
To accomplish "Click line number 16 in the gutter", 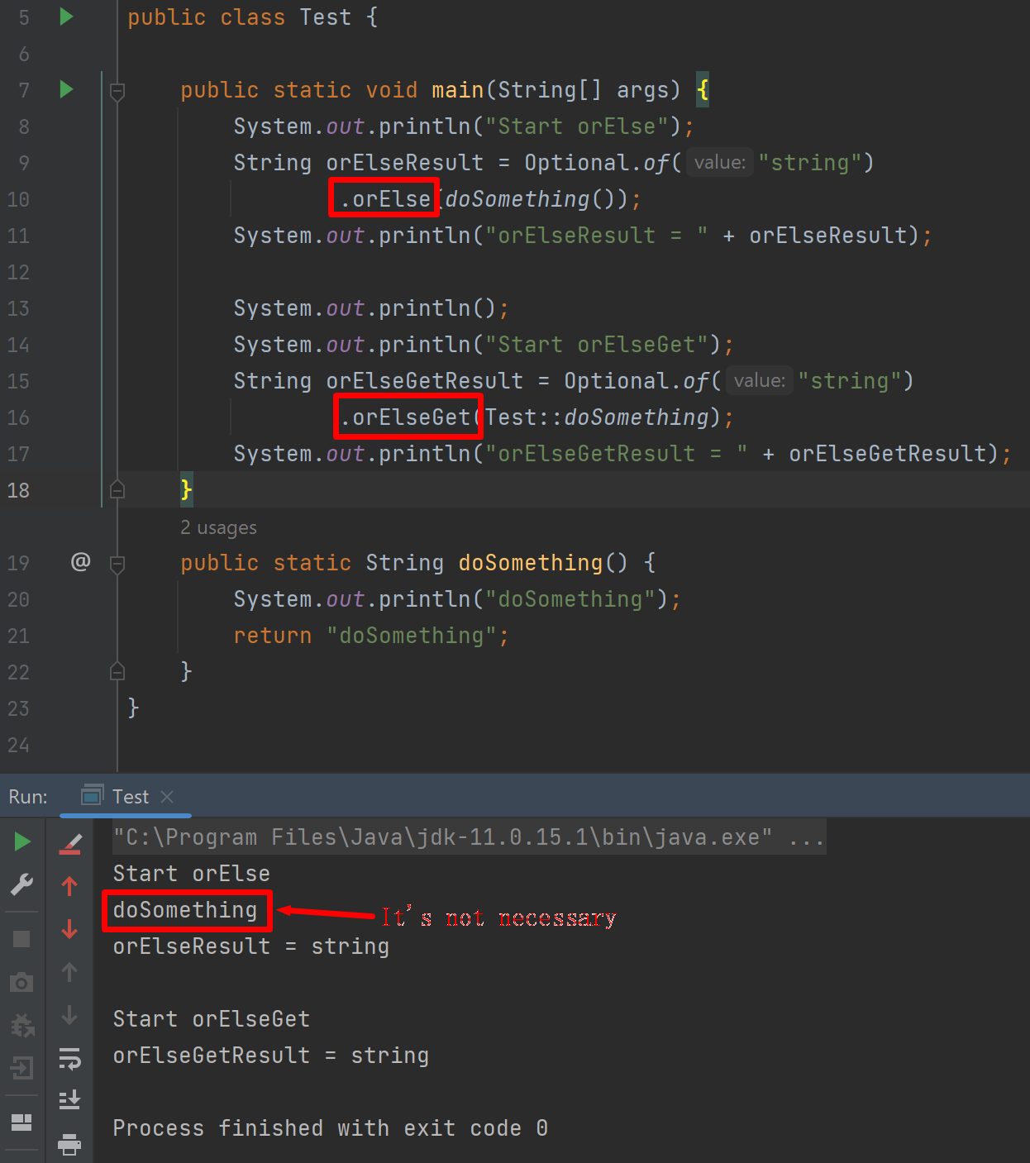I will pos(18,417).
